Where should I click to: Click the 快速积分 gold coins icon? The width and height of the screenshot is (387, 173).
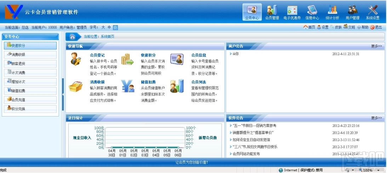[127, 59]
